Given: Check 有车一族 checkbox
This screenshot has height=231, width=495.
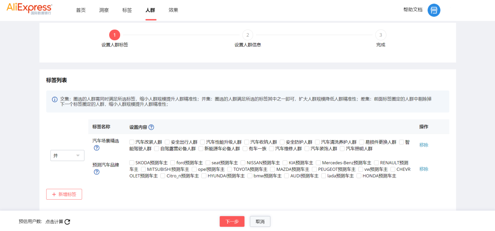Looking at the screenshot, I should 245,149.
